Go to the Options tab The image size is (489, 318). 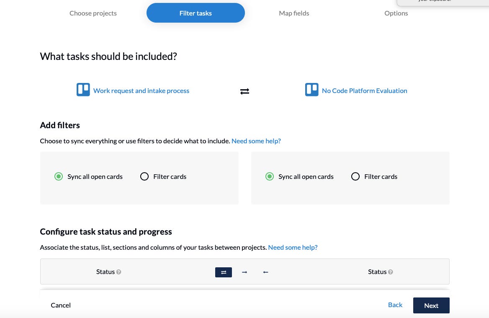pyautogui.click(x=396, y=13)
